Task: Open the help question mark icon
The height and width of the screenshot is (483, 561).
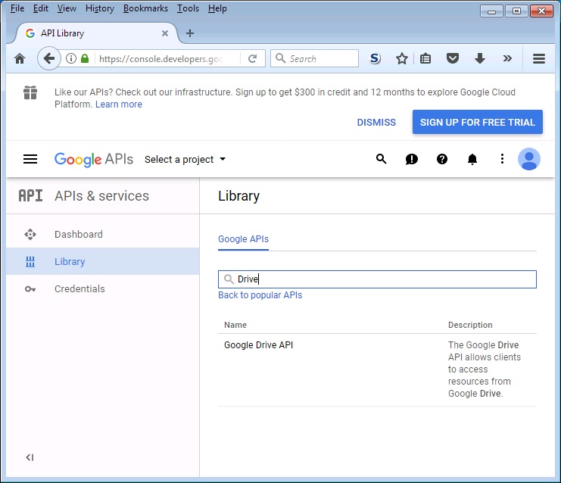Action: coord(442,159)
